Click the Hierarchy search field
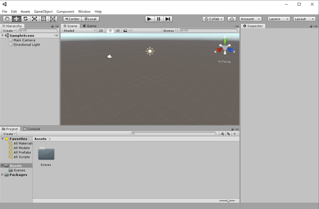The image size is (319, 209). pos(38,30)
